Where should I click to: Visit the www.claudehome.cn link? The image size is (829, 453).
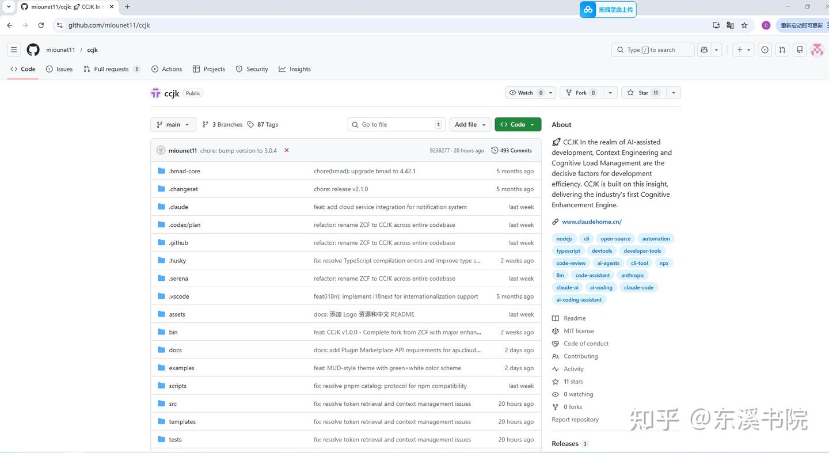592,222
